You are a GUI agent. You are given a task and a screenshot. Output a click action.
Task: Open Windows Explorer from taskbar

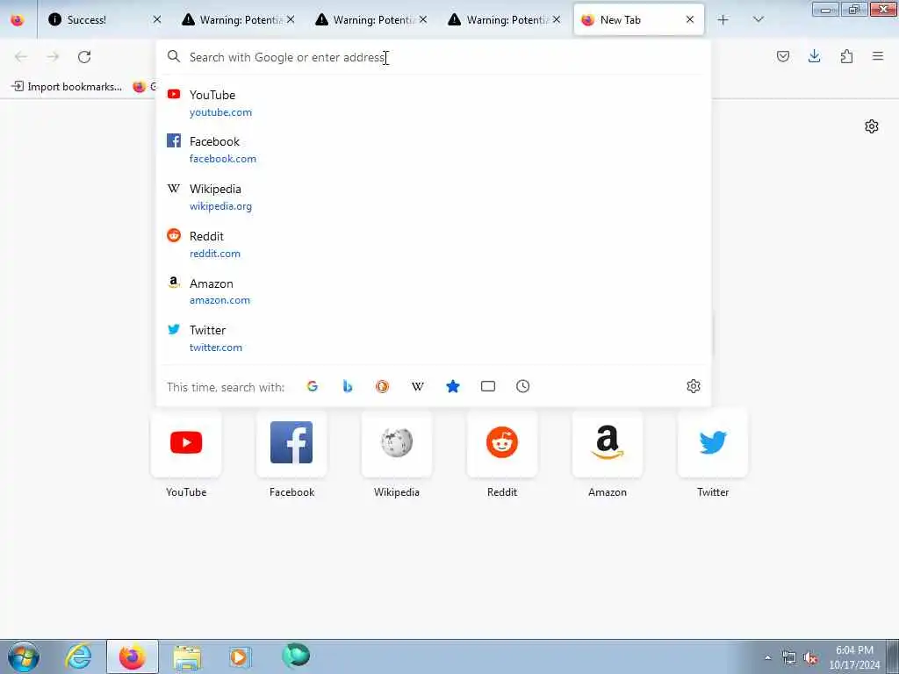(187, 656)
